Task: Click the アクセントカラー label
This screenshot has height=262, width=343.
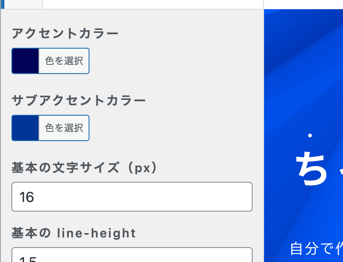Action: (65, 33)
